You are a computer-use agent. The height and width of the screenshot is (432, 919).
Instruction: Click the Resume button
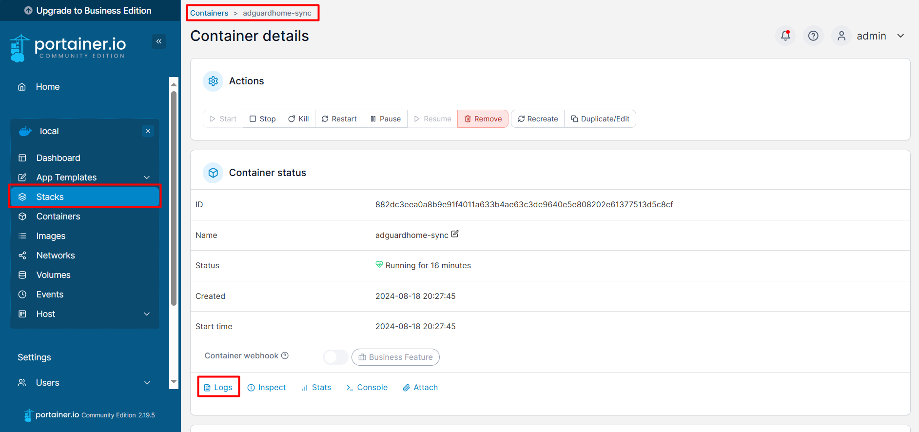pos(432,119)
